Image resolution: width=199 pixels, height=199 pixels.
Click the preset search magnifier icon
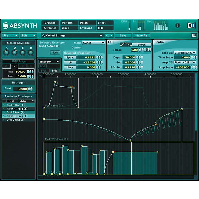pyautogui.click(x=43, y=36)
